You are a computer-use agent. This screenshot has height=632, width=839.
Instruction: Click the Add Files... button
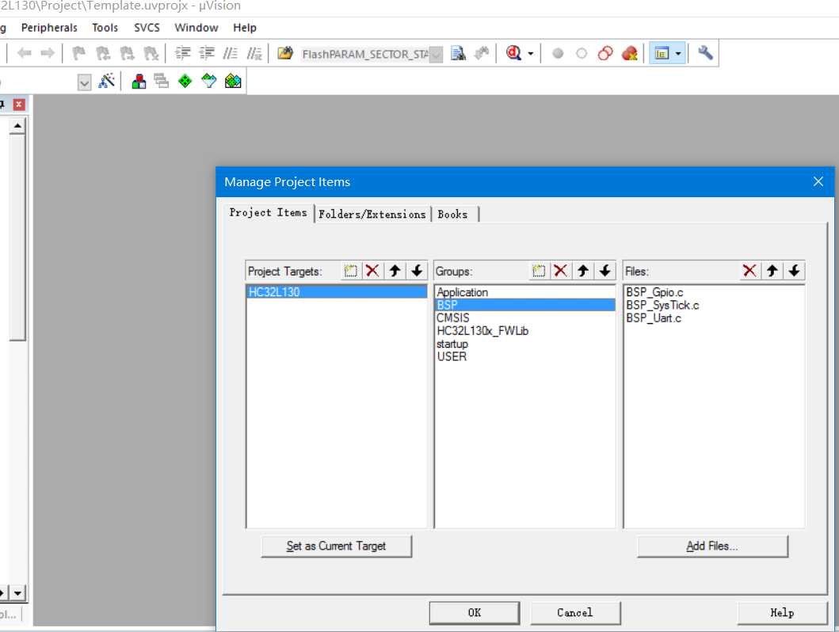[x=712, y=546]
